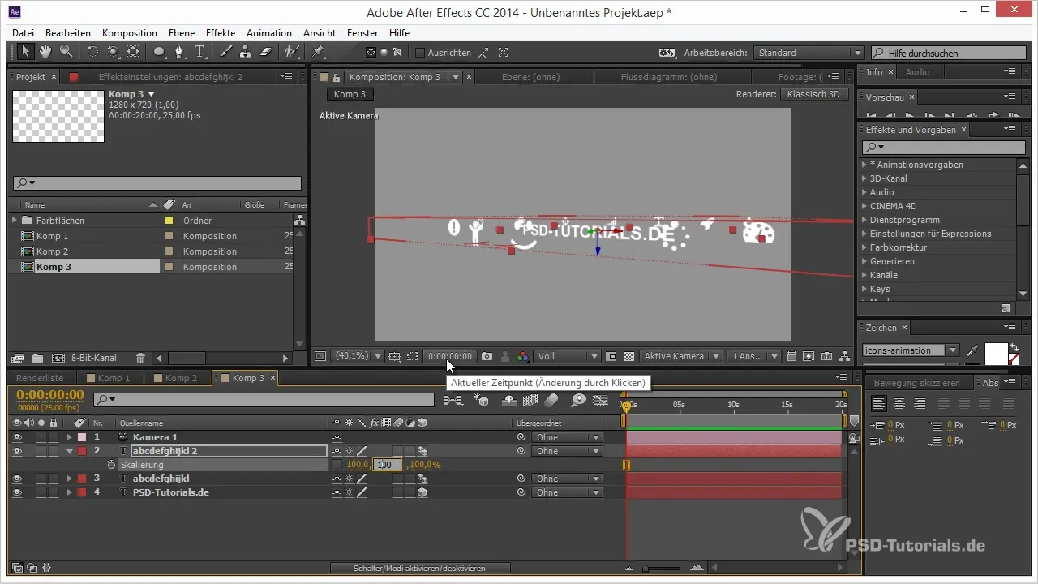Open the Ebene menu
Viewport: 1038px width, 584px height.
click(182, 33)
